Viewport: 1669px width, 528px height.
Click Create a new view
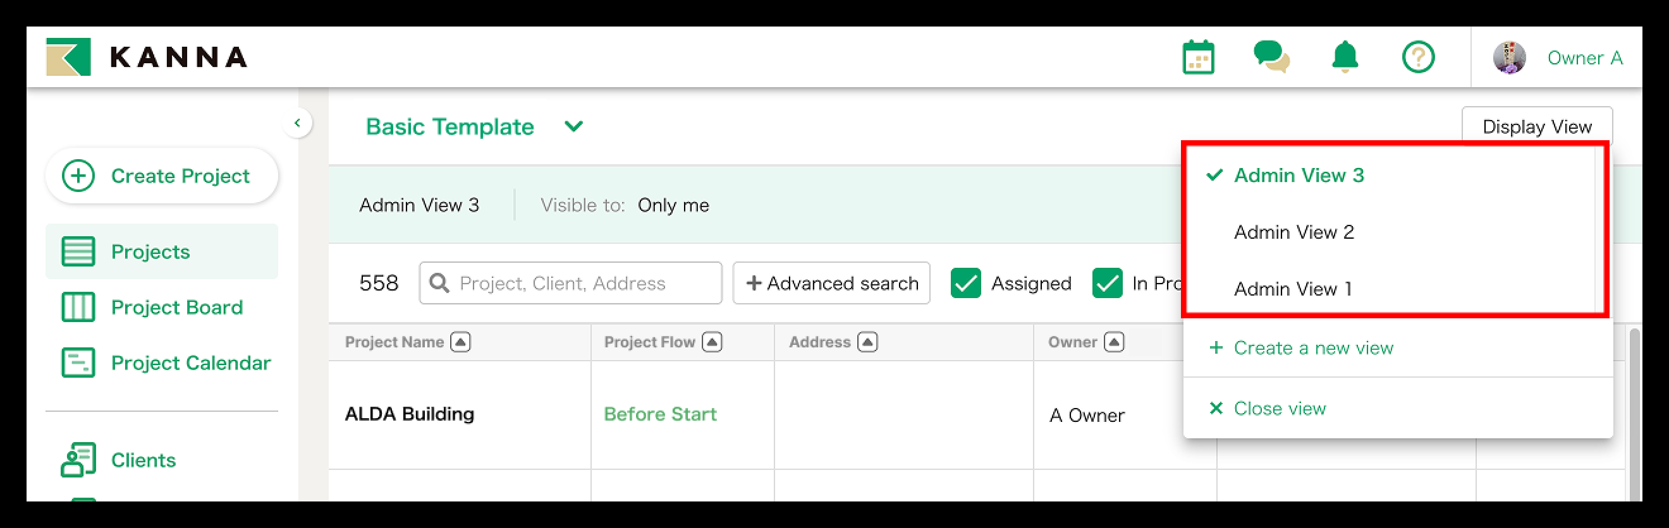1312,348
